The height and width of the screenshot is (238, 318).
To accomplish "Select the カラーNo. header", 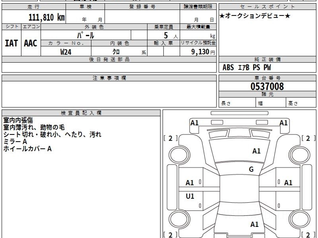I will tap(66, 43).
